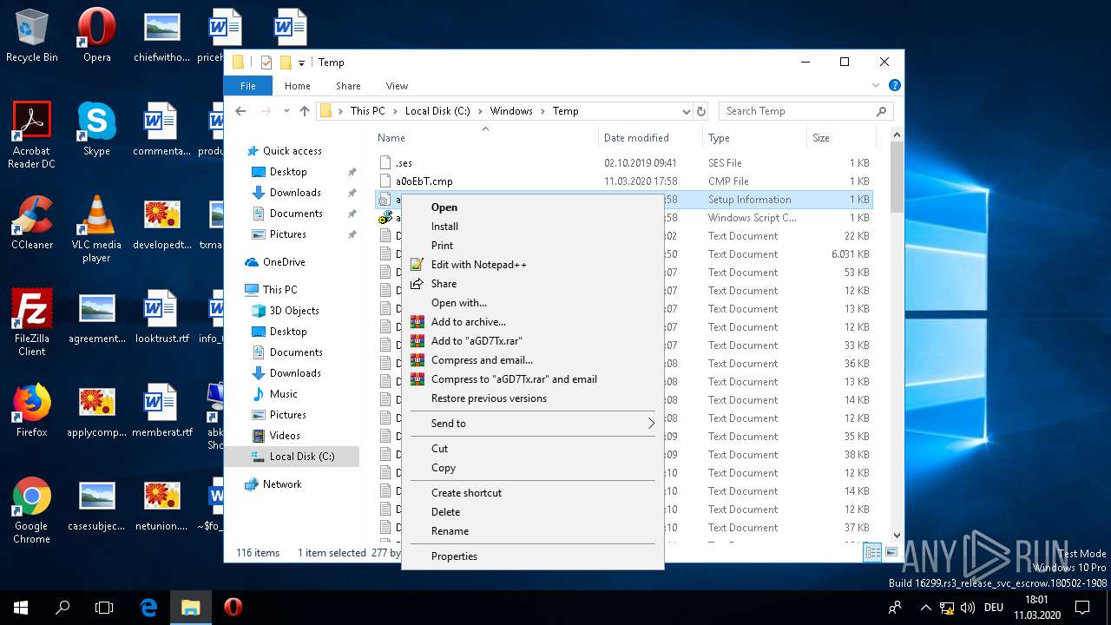Click the Search Temp field
Viewport: 1111px width, 625px height.
[x=805, y=111]
